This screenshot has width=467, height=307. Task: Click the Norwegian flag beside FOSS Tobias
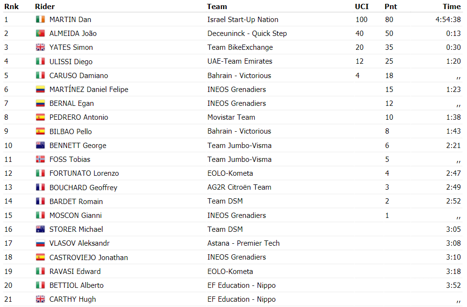(x=40, y=159)
